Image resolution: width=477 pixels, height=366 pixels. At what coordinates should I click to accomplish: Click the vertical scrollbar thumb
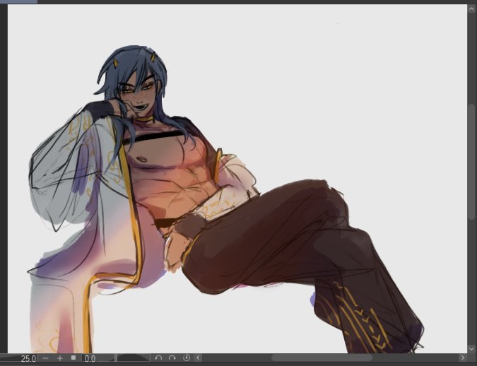tap(472, 162)
